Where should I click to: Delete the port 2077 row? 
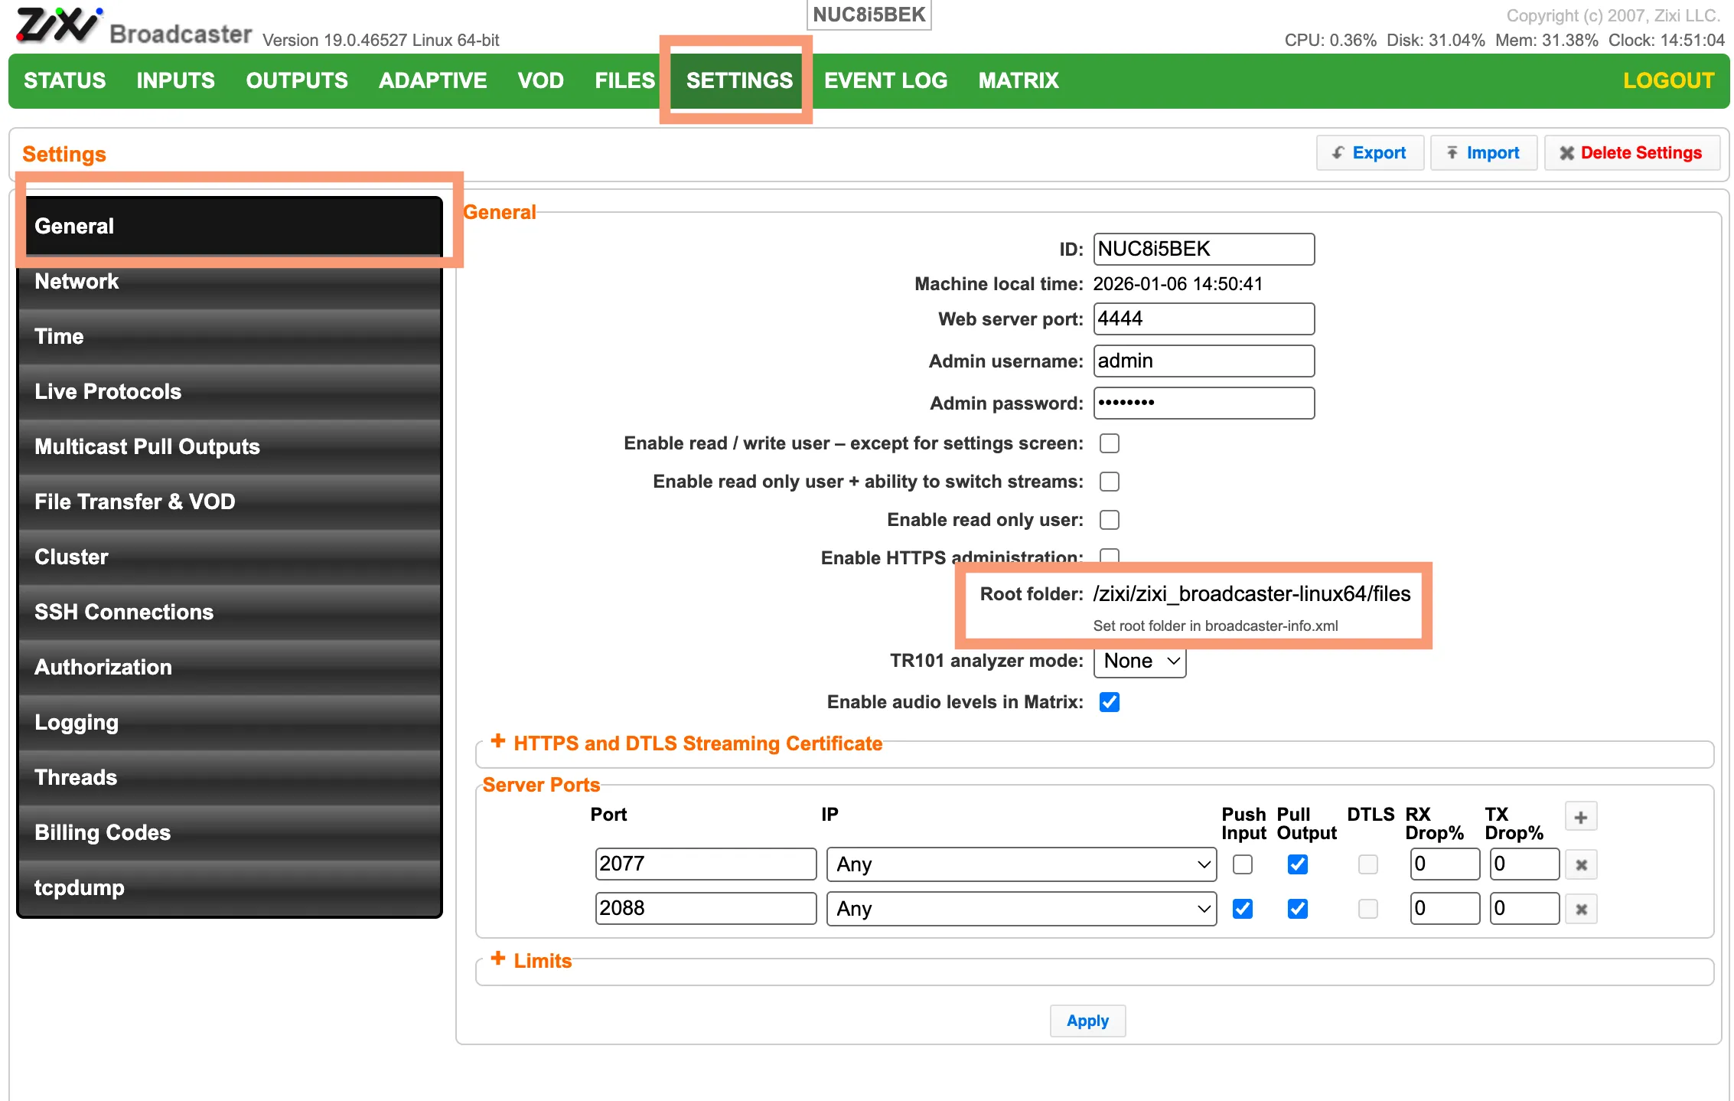coord(1581,865)
